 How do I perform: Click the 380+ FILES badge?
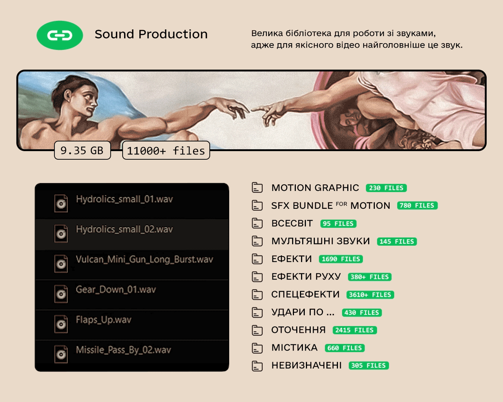click(x=370, y=277)
